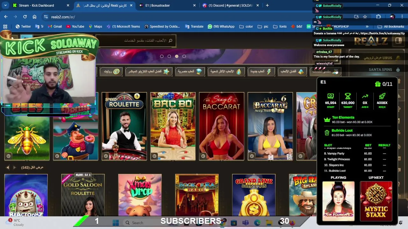Go back using the browser back arrow

(6, 17)
